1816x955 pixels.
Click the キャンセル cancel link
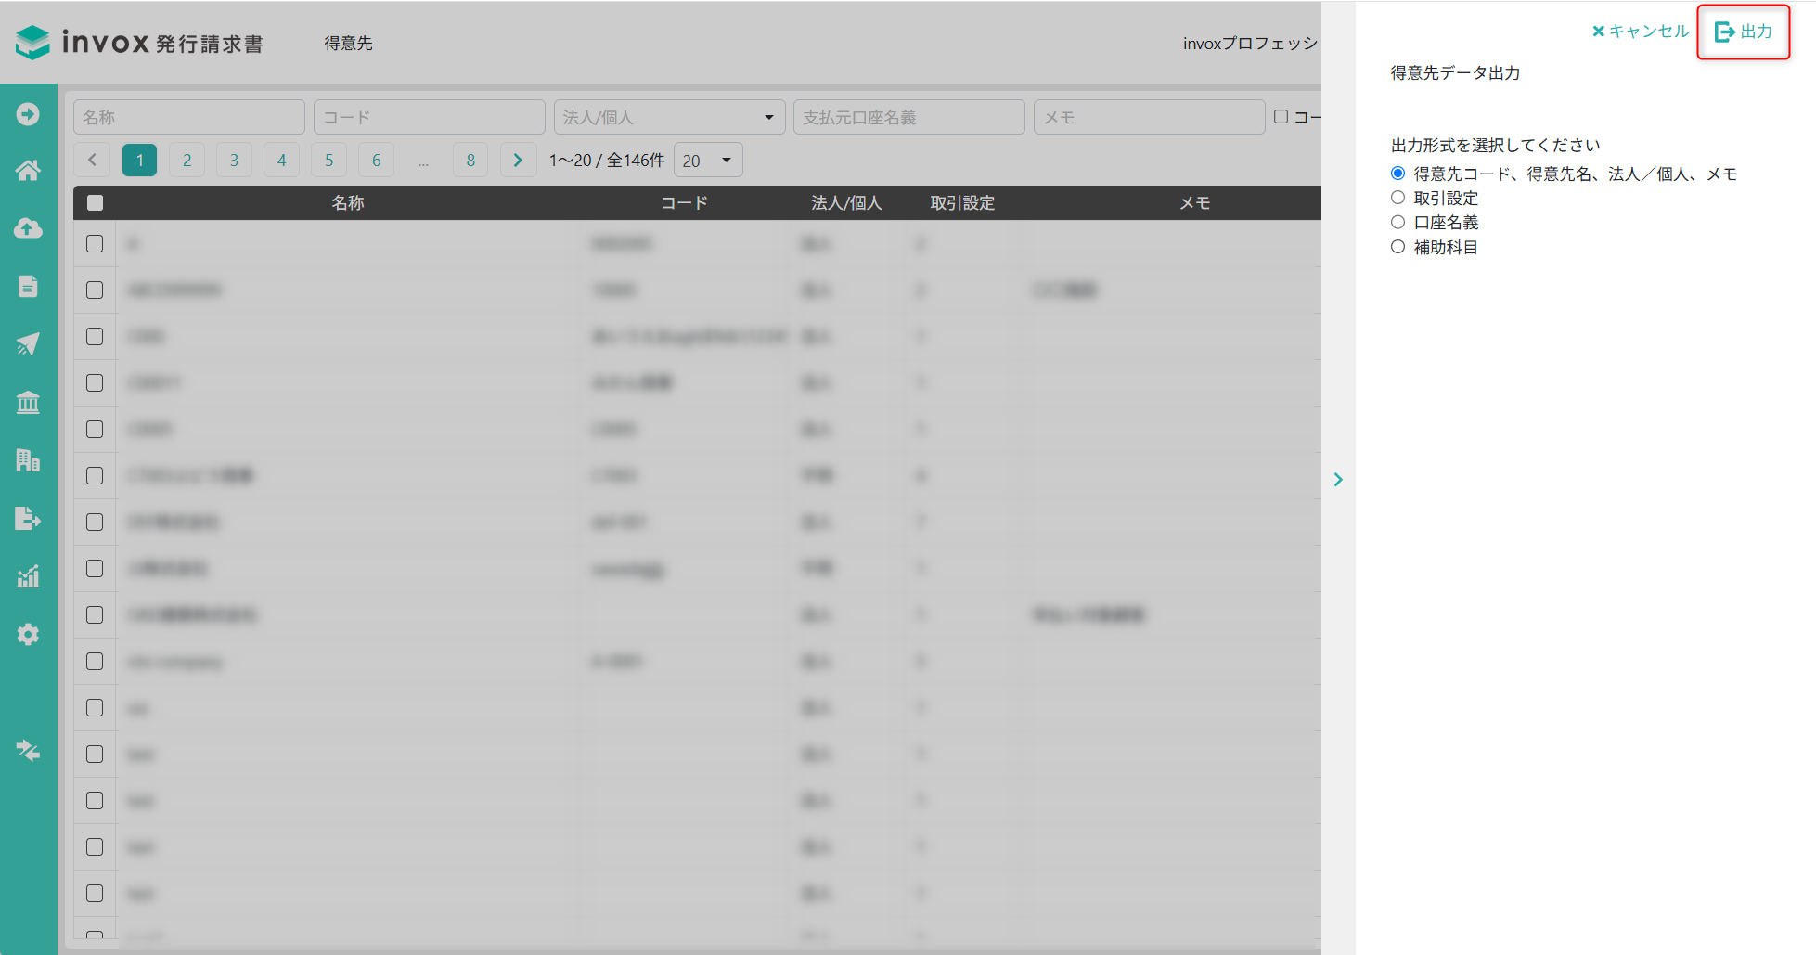1641,32
